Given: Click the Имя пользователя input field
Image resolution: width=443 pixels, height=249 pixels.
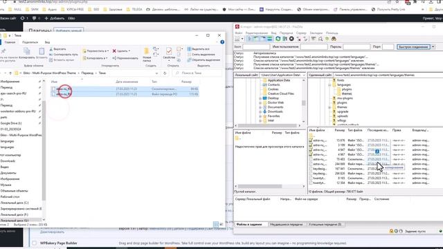Looking at the screenshot, I should (314, 47).
